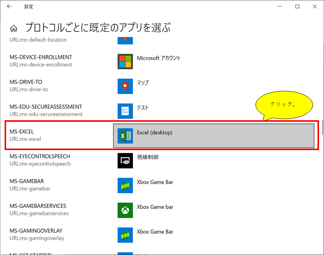
Task: Minimize the 設定 window
Action: pyautogui.click(x=280, y=7)
